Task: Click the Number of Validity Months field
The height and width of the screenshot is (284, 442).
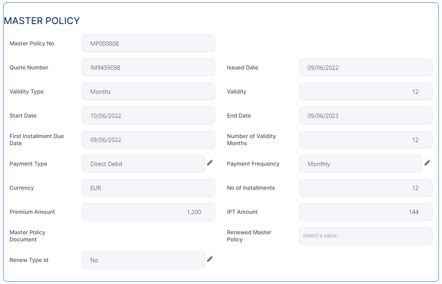Action: (365, 140)
